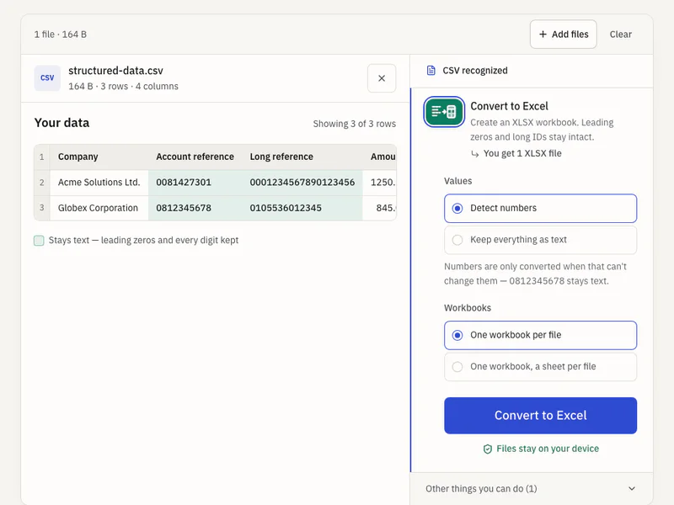Click the 0812345678 cell in the table
The width and height of the screenshot is (674, 505).
(x=195, y=208)
